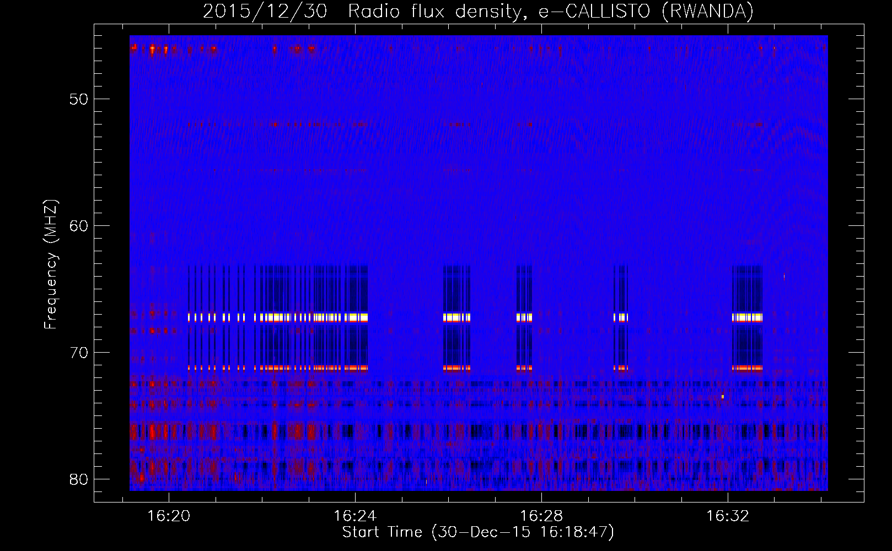Viewport: 892px width, 551px height.
Task: Click the 16:20 time tick label
Action: (169, 516)
